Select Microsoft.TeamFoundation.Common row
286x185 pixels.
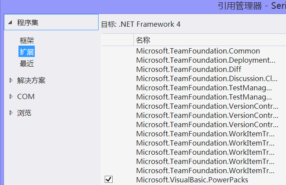tap(198, 51)
